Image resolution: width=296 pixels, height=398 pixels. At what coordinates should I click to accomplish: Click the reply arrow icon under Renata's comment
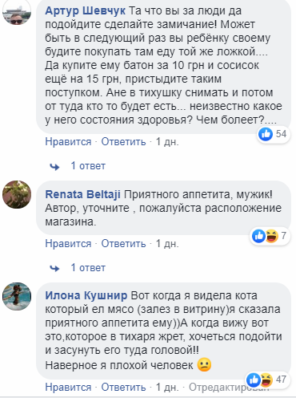54,269
